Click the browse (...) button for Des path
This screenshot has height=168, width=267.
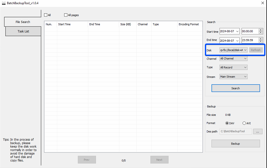coord(258,132)
